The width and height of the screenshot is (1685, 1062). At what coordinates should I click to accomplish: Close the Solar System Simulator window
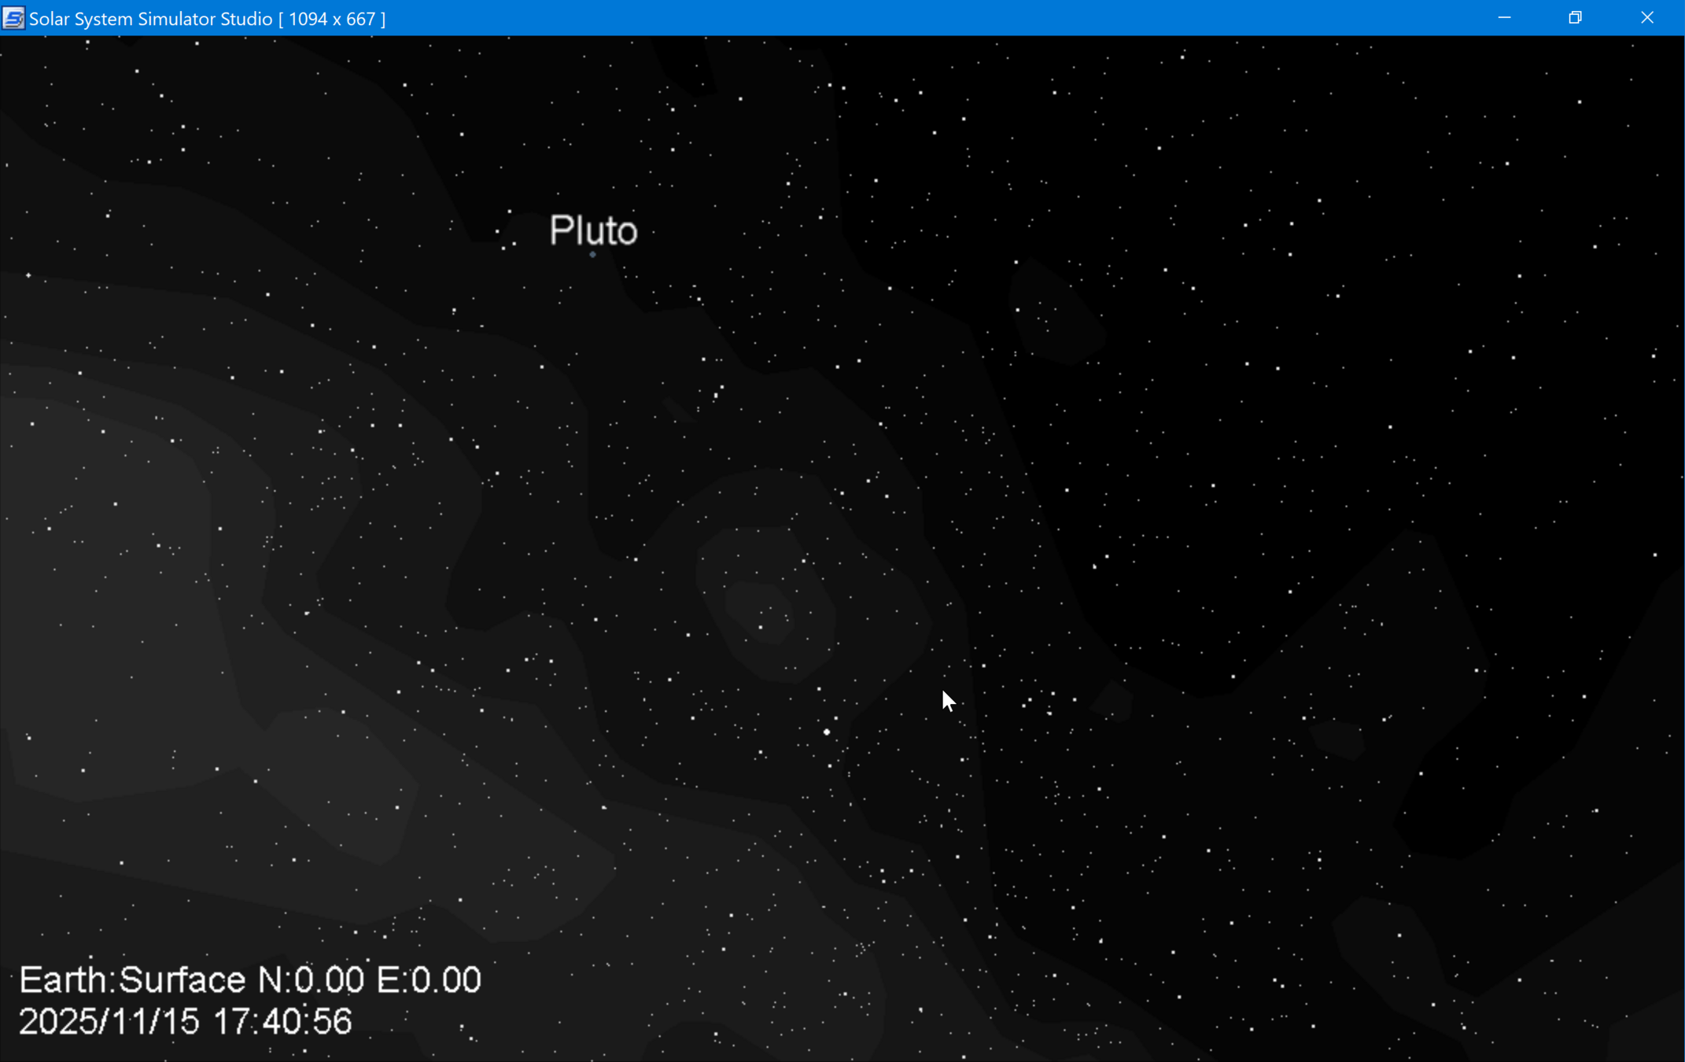(1646, 18)
